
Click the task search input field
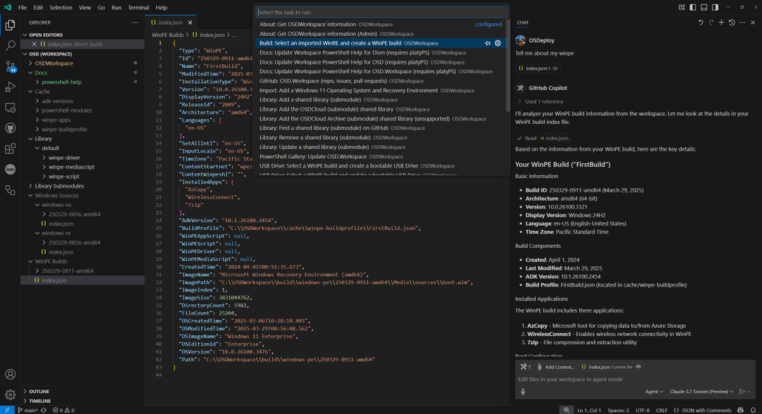[x=382, y=12]
